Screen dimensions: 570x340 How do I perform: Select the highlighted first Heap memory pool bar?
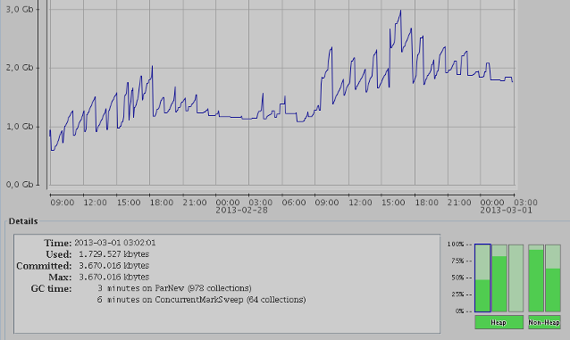coord(482,278)
